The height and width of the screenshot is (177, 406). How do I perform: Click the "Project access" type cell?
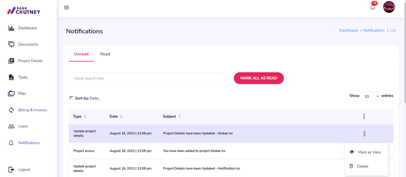click(84, 151)
